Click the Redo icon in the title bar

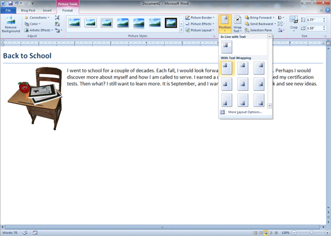tap(26, 3)
